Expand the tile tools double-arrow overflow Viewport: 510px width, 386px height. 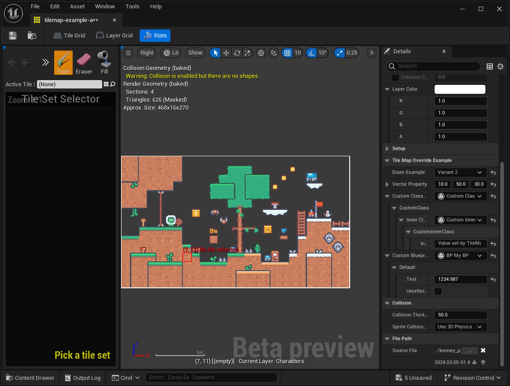[x=45, y=62]
